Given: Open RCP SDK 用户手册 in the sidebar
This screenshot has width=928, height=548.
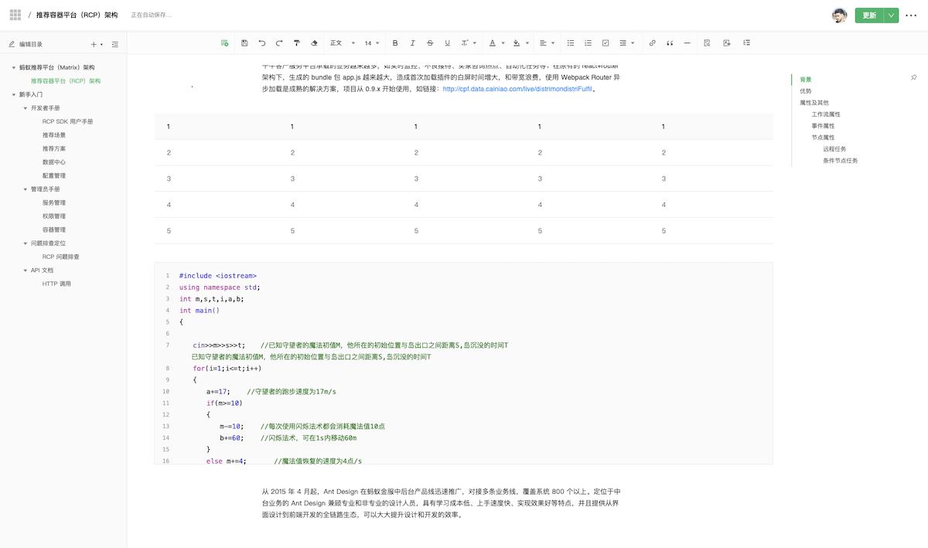Looking at the screenshot, I should click(x=67, y=121).
